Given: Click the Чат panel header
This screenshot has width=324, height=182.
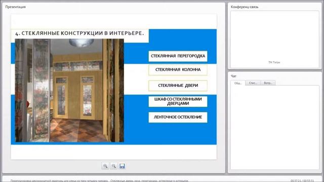Looking at the screenshot, I should pyautogui.click(x=233, y=76).
